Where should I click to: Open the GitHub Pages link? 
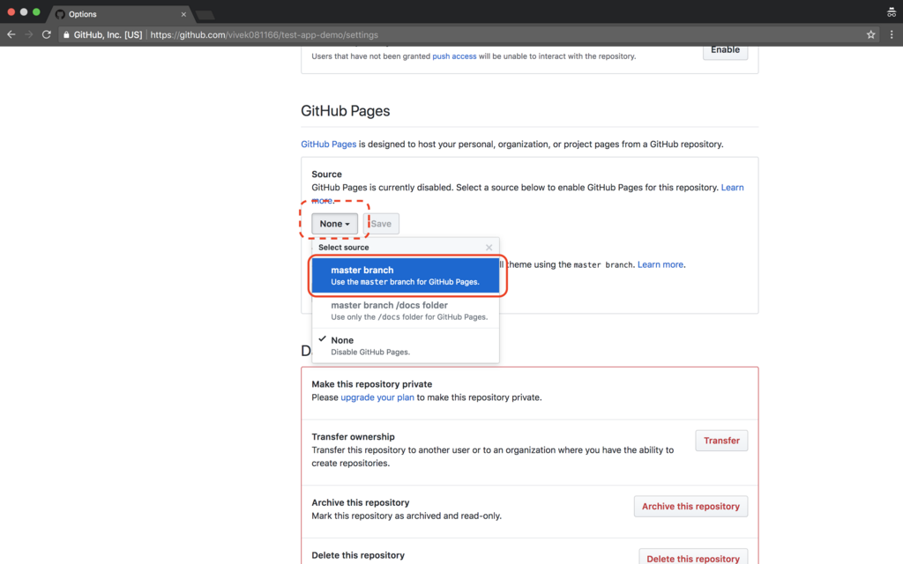click(328, 145)
